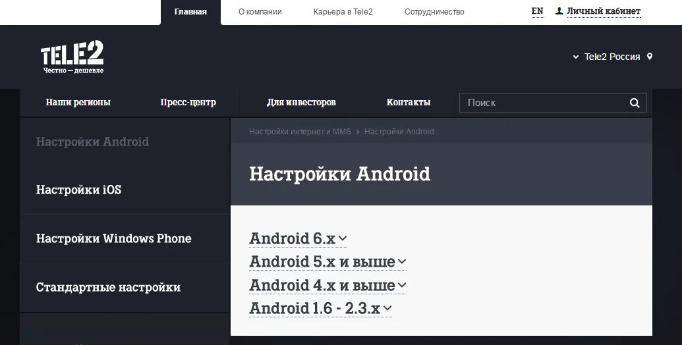Click the location pin icon
The image size is (682, 345).
point(650,57)
